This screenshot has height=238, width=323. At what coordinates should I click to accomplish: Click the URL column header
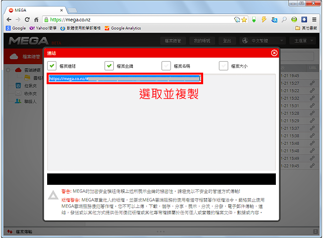click(312, 68)
